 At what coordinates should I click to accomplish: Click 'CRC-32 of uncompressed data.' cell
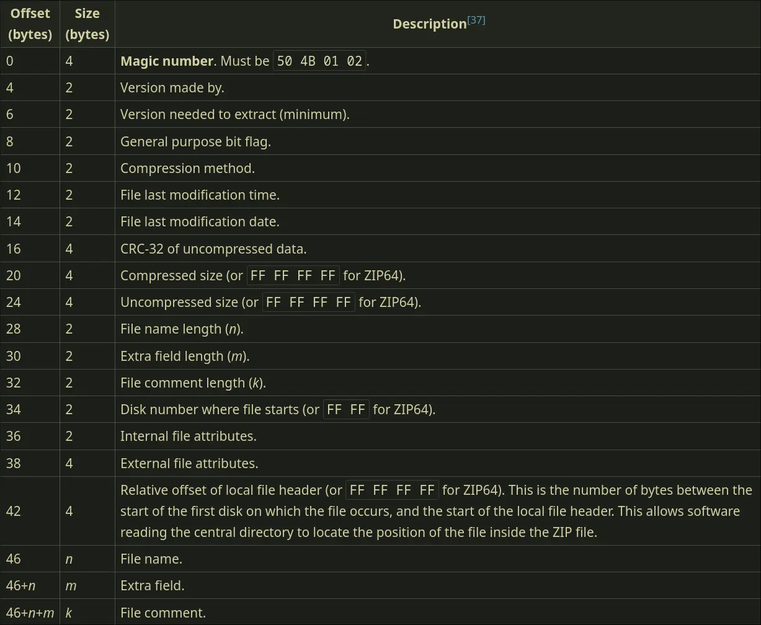pos(213,249)
